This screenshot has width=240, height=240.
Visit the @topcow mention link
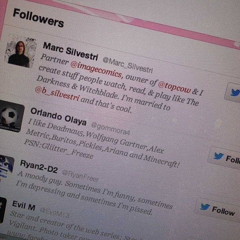175,87
